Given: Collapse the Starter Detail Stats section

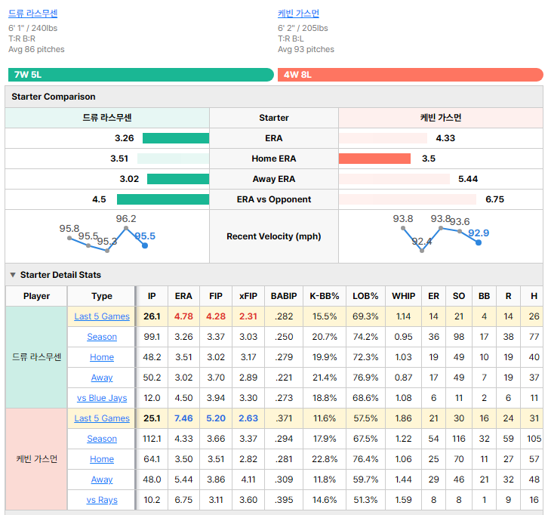Looking at the screenshot, I should (13, 275).
